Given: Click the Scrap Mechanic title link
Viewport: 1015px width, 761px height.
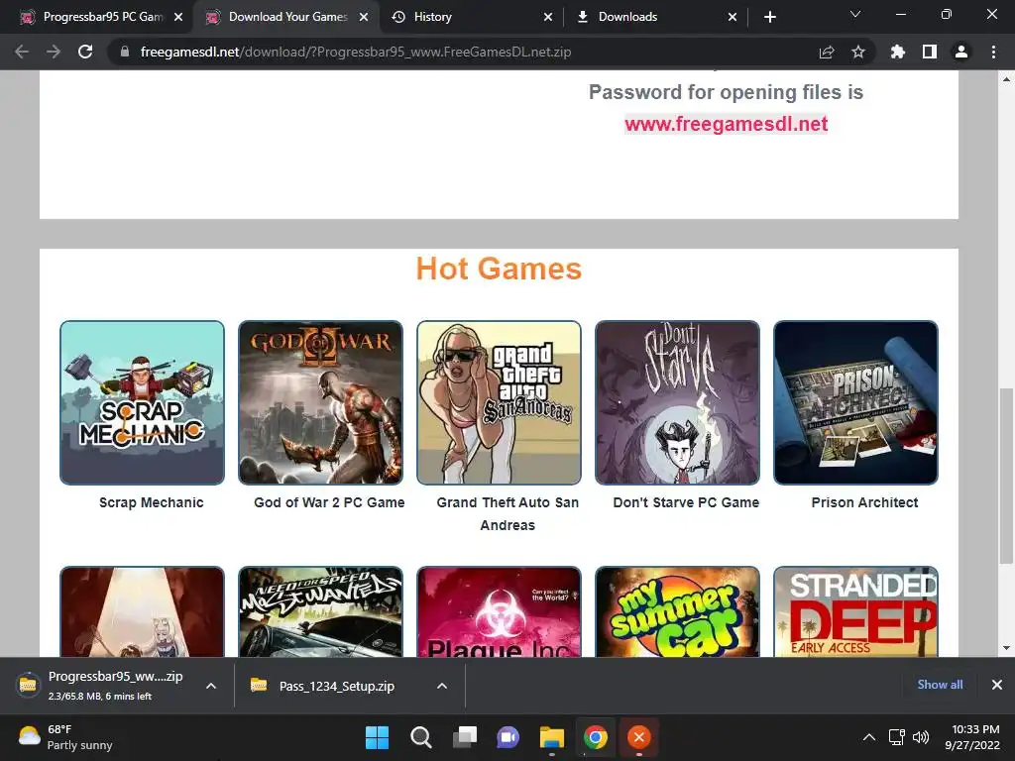Looking at the screenshot, I should tap(152, 502).
